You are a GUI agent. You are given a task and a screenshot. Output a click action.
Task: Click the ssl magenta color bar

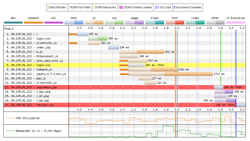[54, 22]
